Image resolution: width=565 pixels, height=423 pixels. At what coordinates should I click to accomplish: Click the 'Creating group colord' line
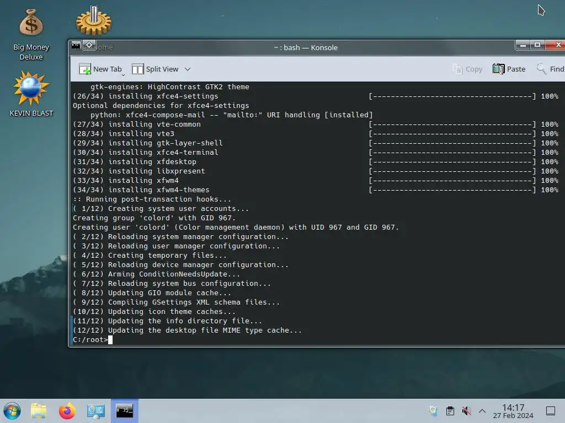coord(154,218)
